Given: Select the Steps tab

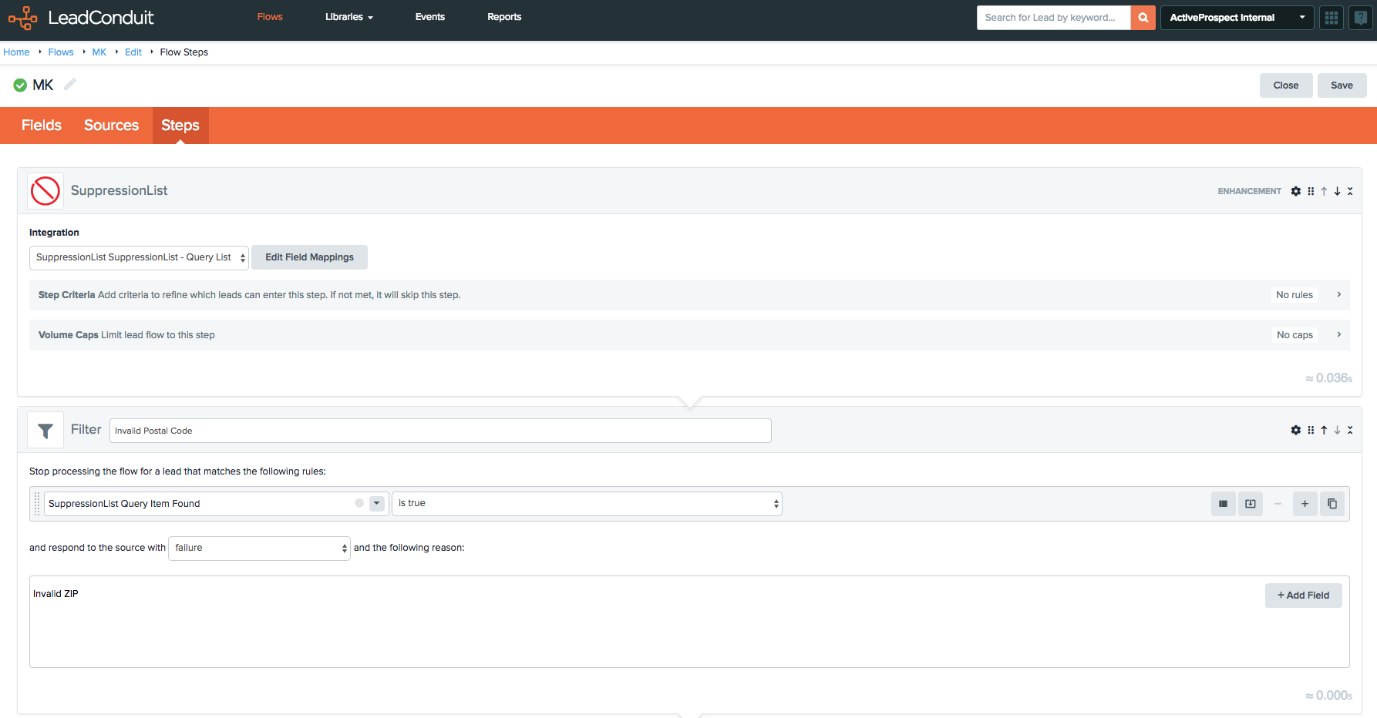Looking at the screenshot, I should [180, 126].
